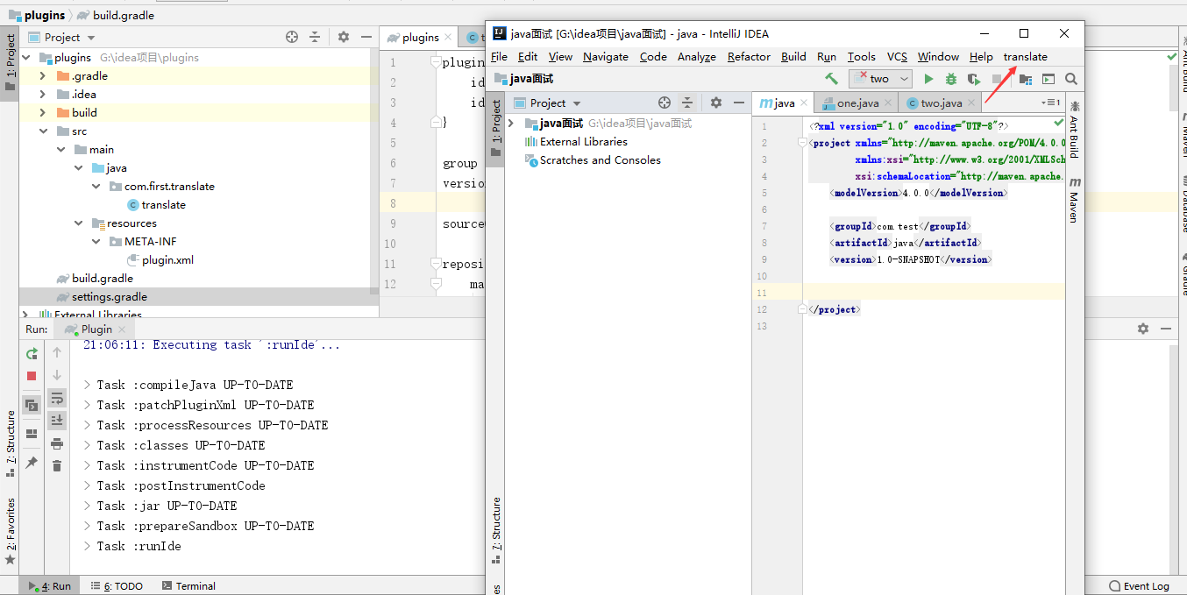Enable scroll-to-end in the console output
Screen dimensions: 1187x595
coord(57,420)
